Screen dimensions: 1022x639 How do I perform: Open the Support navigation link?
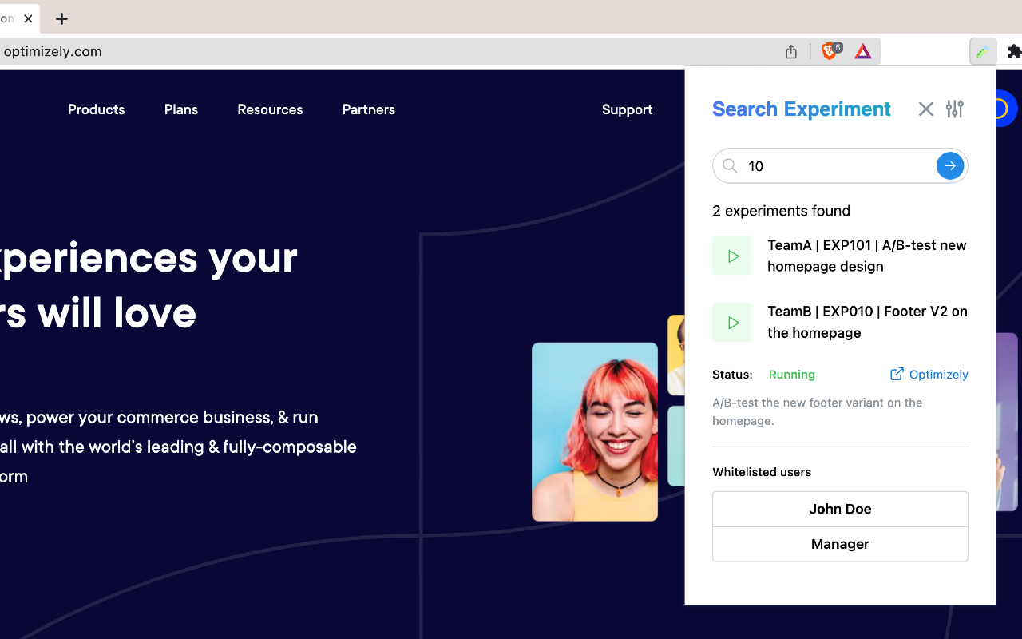coord(627,109)
